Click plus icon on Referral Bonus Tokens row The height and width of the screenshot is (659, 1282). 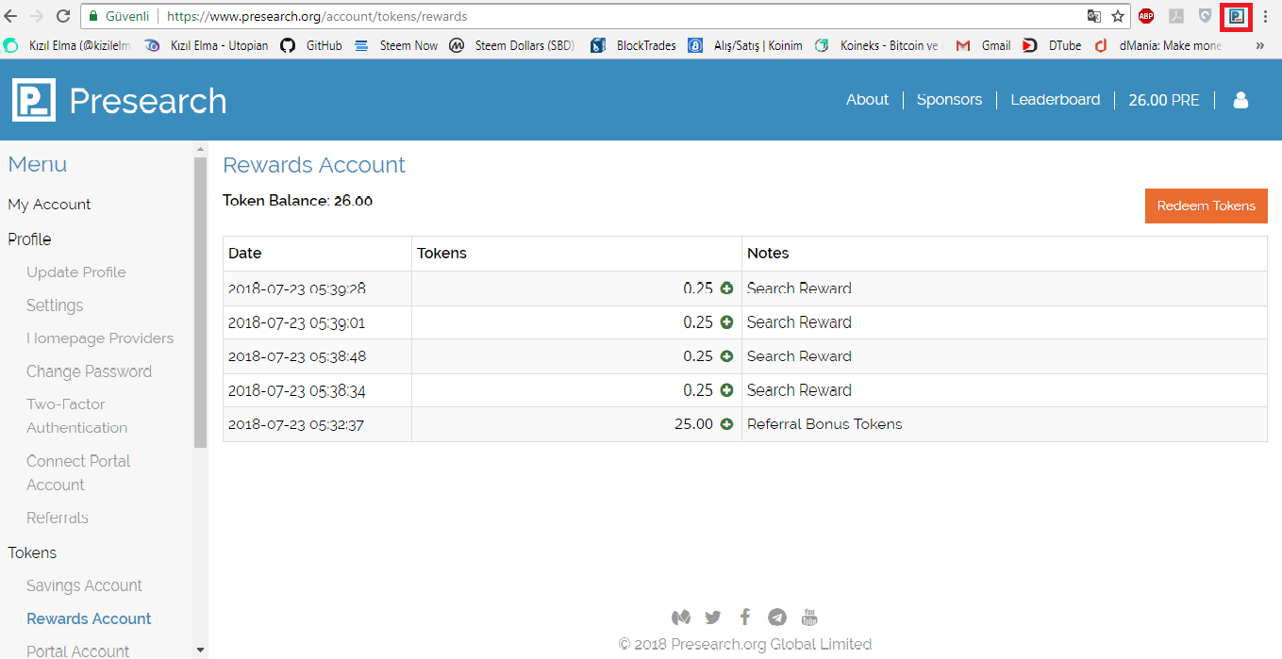726,424
